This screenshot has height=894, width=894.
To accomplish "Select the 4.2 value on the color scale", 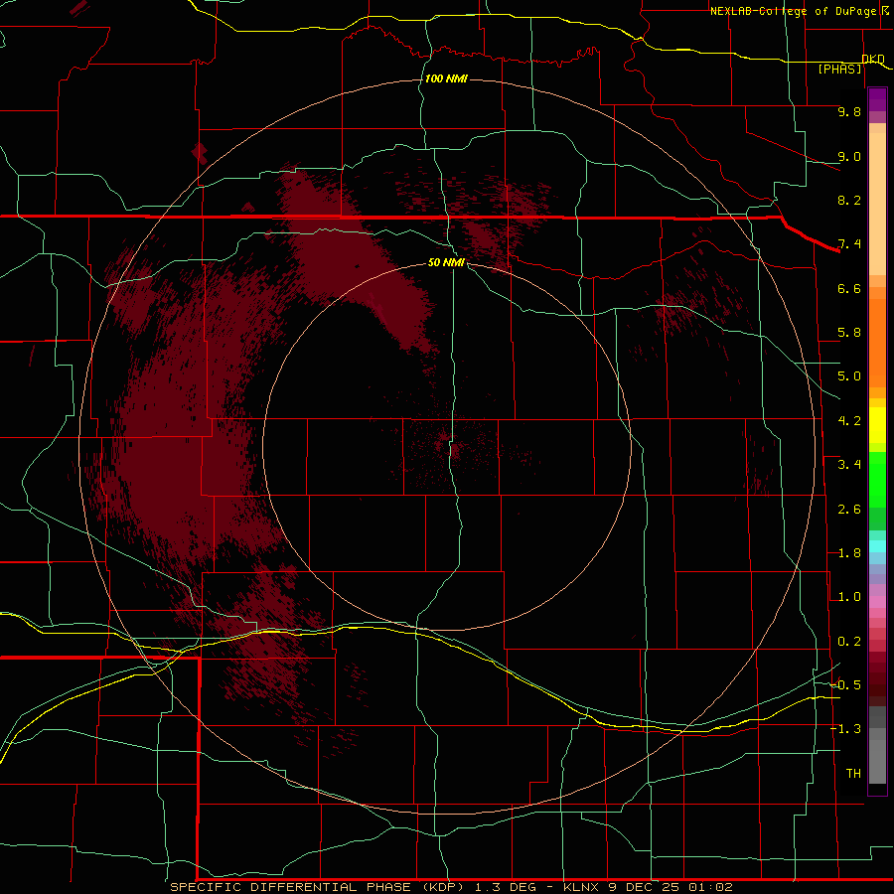I will [x=849, y=421].
